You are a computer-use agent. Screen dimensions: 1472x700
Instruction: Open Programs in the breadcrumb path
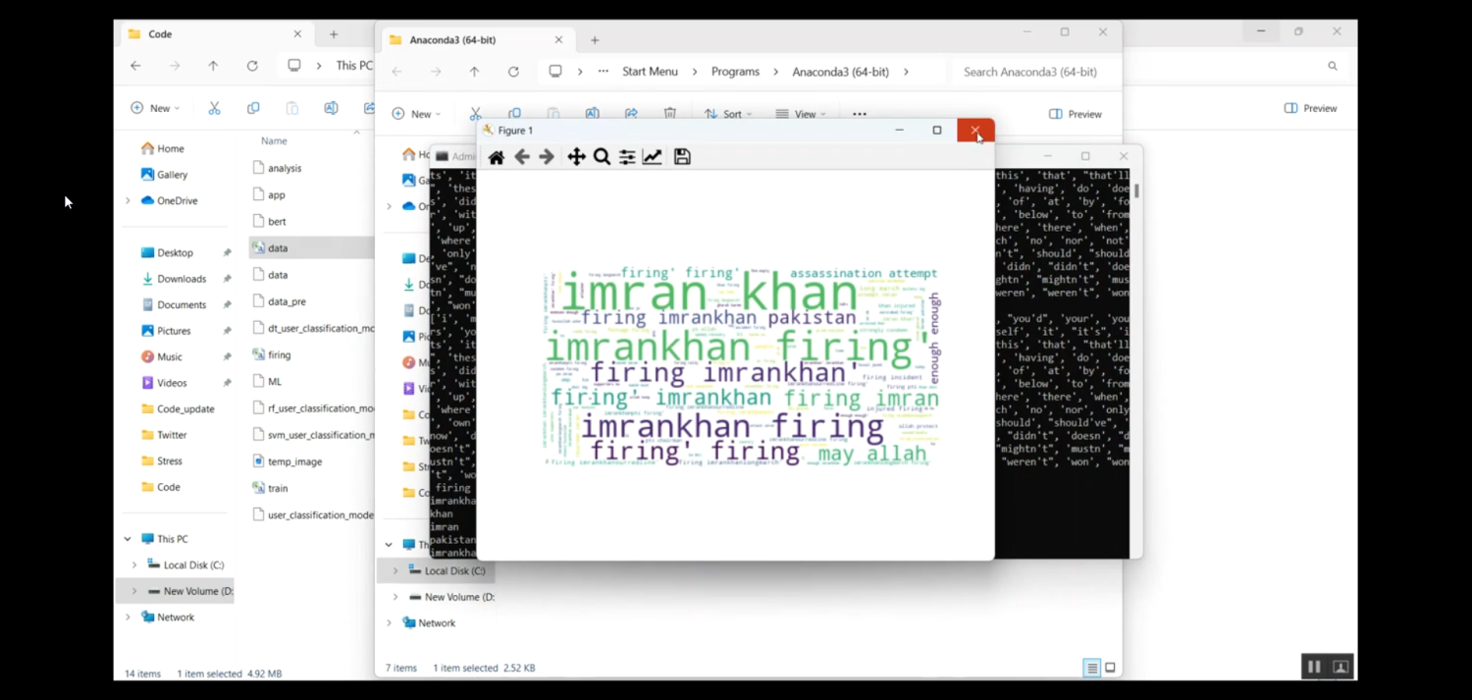pos(735,72)
